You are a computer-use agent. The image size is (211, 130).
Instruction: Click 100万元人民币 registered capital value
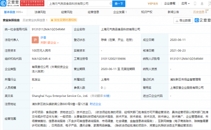click(41, 51)
